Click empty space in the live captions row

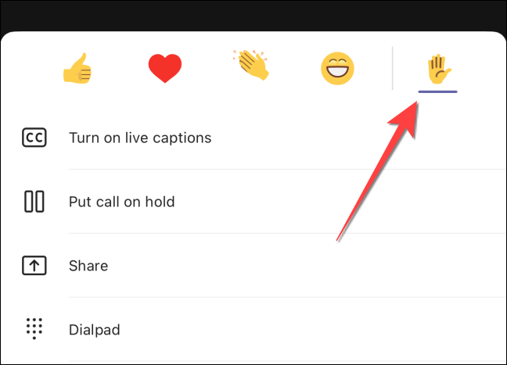tap(323, 138)
